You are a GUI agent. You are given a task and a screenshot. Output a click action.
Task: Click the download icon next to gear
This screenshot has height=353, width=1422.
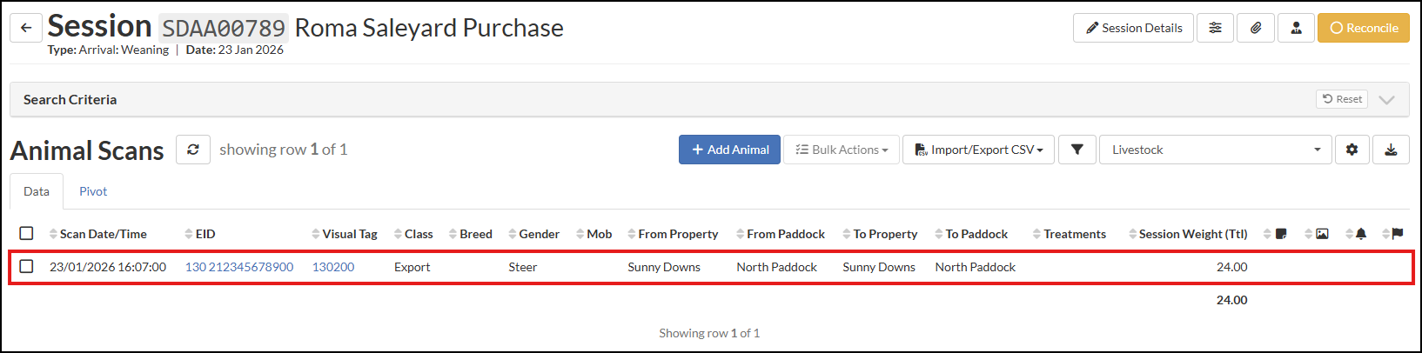pos(1391,150)
